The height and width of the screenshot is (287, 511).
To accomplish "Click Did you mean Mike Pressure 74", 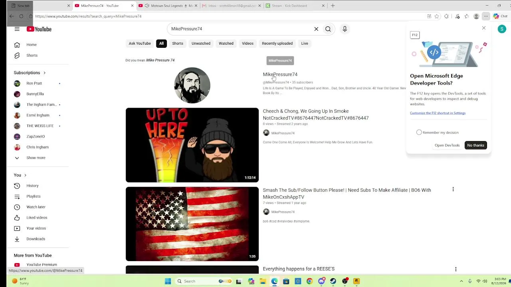I will coord(160,60).
